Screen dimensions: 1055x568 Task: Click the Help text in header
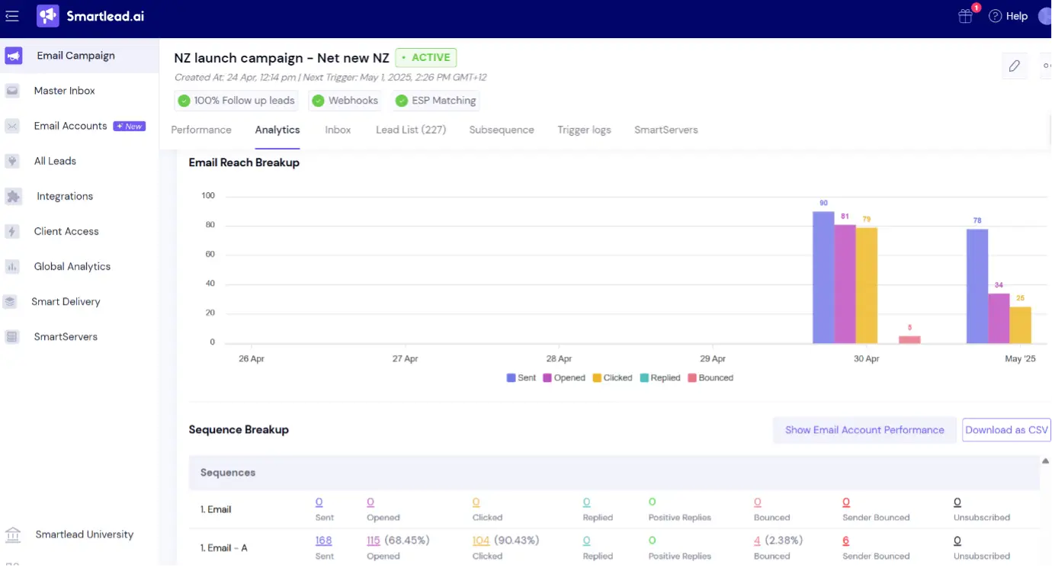(x=1017, y=16)
